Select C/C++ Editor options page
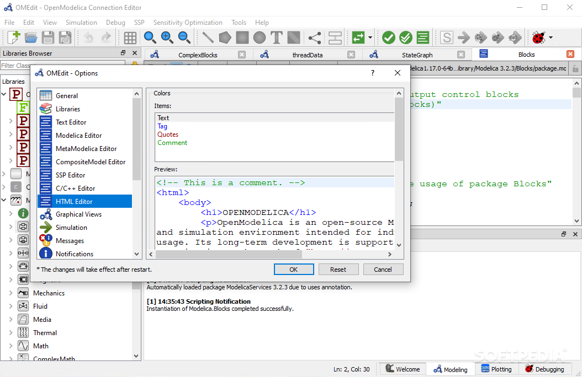 (85, 188)
